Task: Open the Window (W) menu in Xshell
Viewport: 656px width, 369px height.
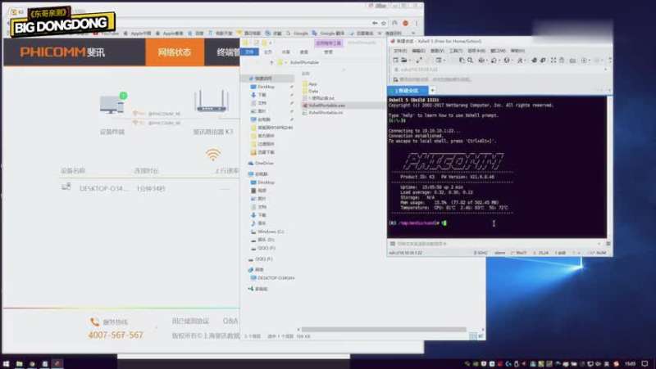Action: coord(498,51)
